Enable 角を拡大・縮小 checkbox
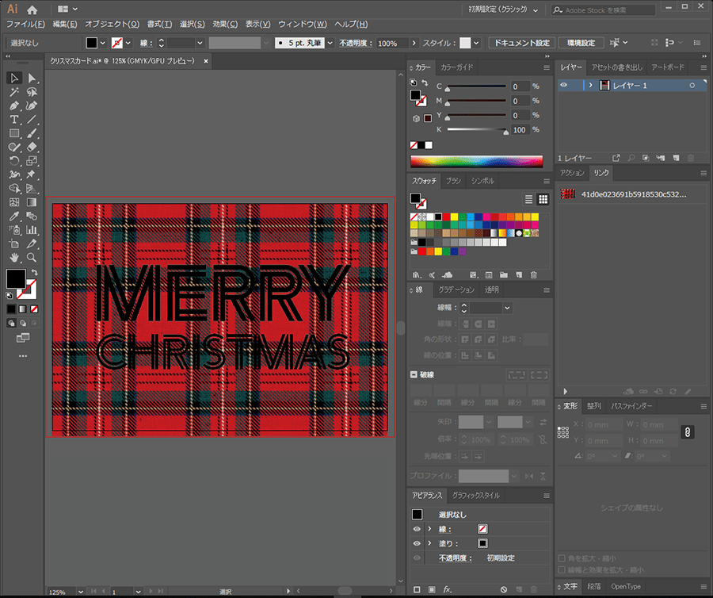The height and width of the screenshot is (598, 713). pyautogui.click(x=562, y=558)
